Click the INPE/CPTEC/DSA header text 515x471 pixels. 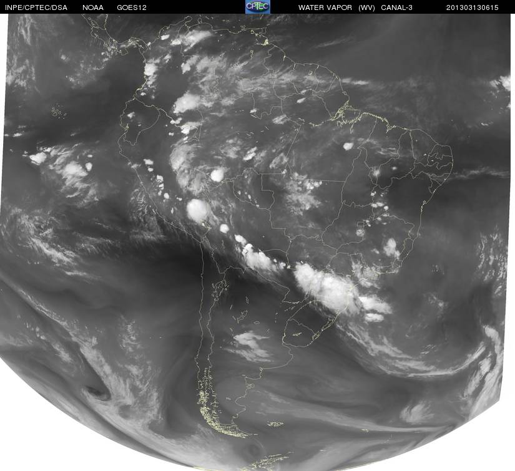36,7
